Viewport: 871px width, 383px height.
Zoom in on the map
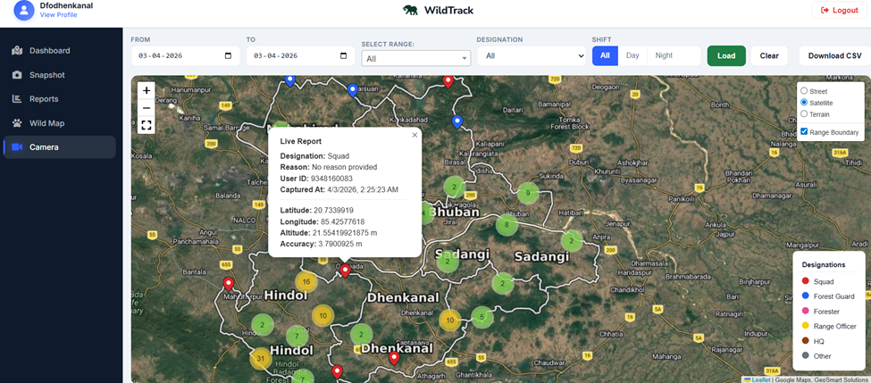point(147,90)
